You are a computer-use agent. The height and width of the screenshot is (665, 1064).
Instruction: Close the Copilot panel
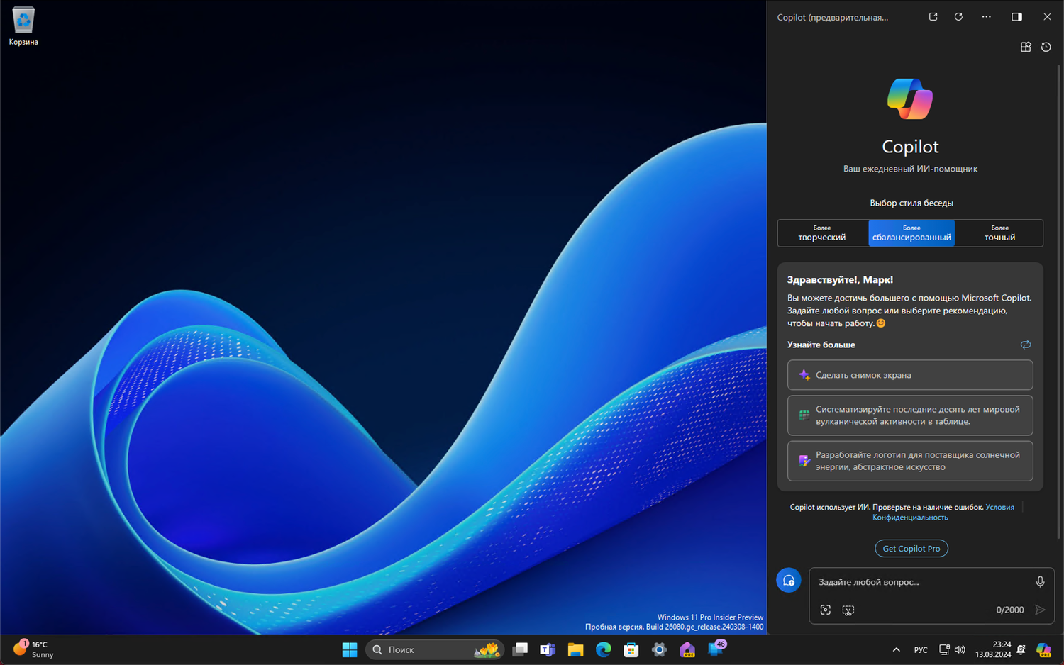tap(1047, 17)
